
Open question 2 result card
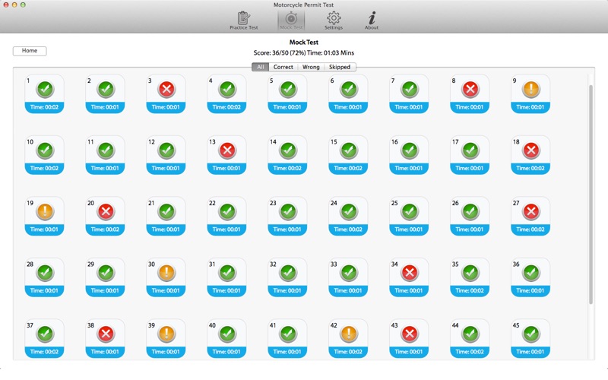[x=105, y=93]
